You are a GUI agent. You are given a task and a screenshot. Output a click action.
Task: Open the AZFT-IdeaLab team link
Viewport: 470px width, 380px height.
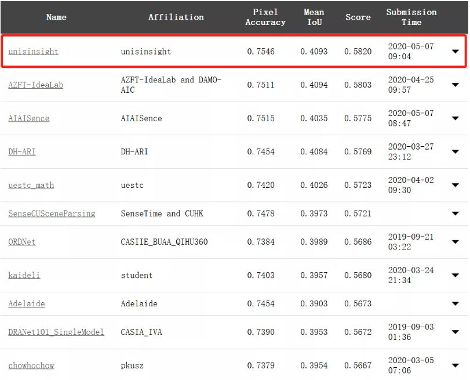coord(36,85)
